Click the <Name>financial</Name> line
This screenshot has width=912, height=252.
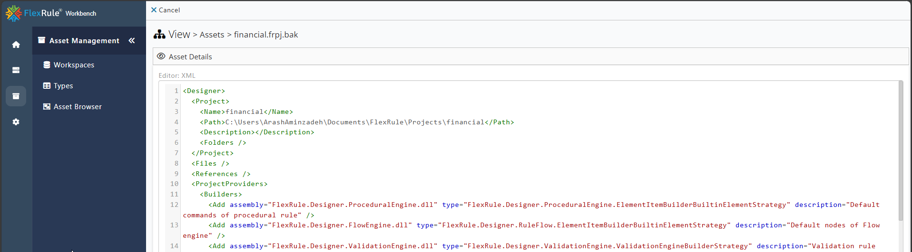point(246,112)
